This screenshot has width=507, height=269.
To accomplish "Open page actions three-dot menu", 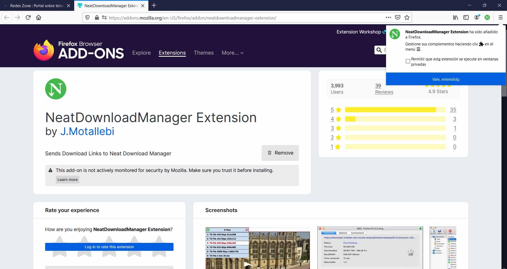I will (x=388, y=18).
